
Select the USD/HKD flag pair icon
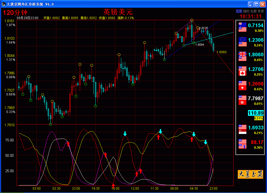243,100
